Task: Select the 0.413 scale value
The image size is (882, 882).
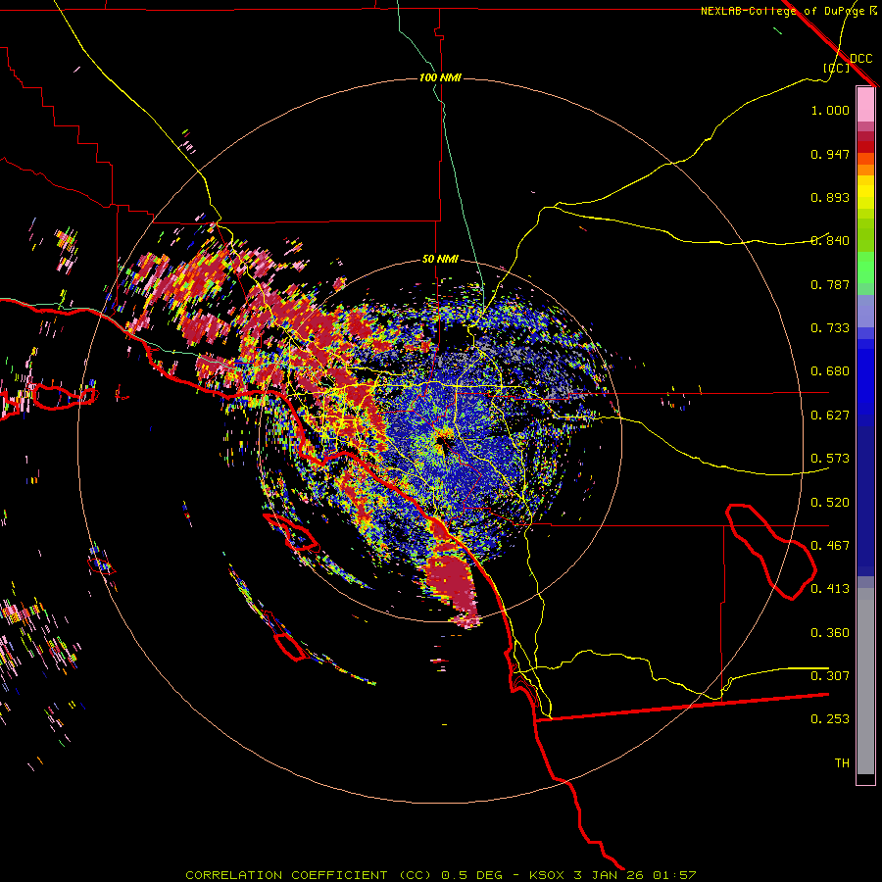Action: 830,589
